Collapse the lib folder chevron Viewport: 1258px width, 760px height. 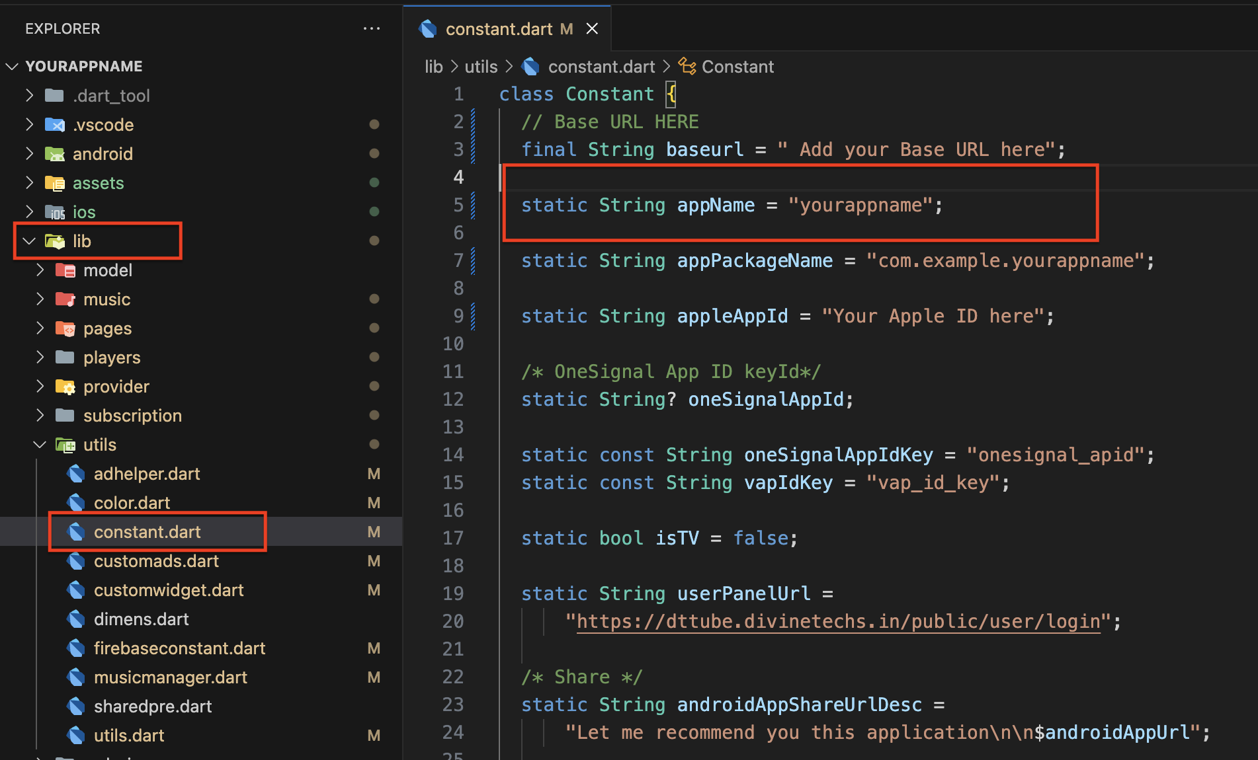tap(29, 241)
